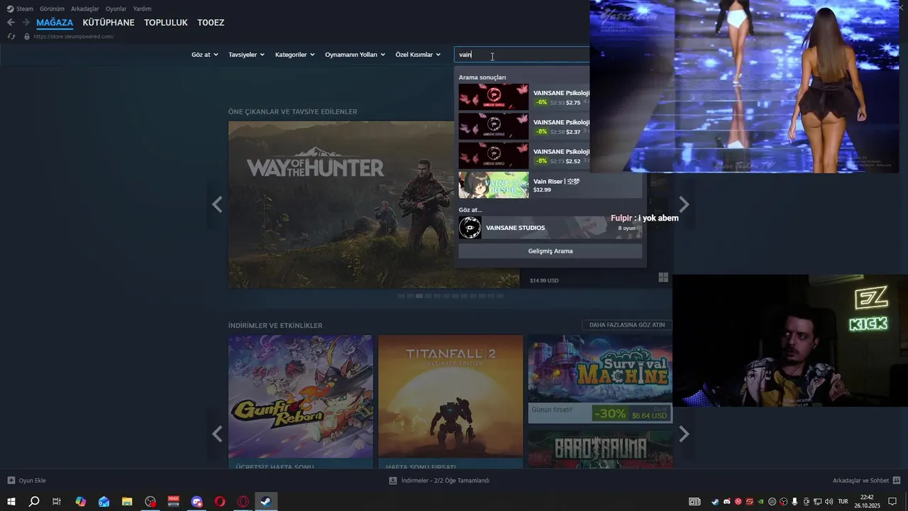Open the VAINSANE STUDIOS developer logo

[x=470, y=228]
